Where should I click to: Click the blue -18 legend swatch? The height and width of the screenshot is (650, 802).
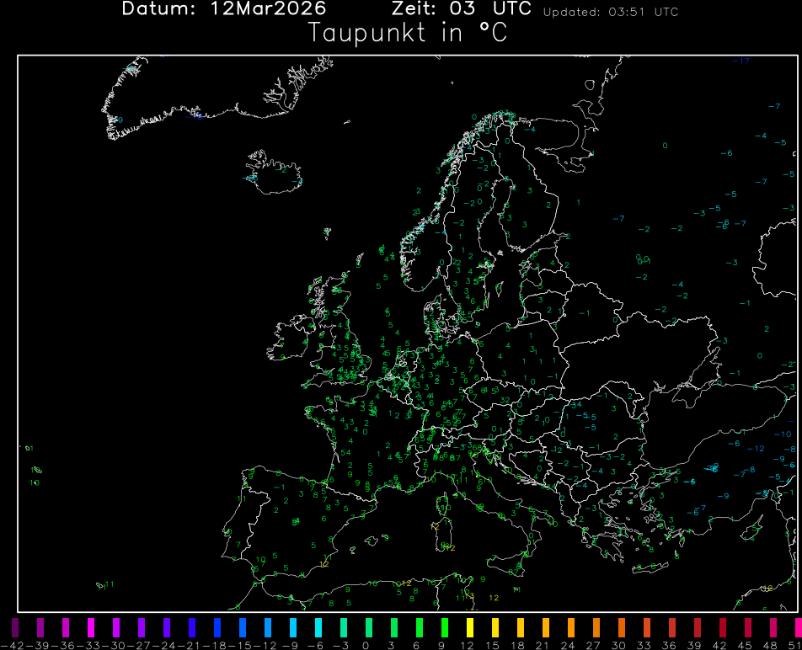pos(217,627)
